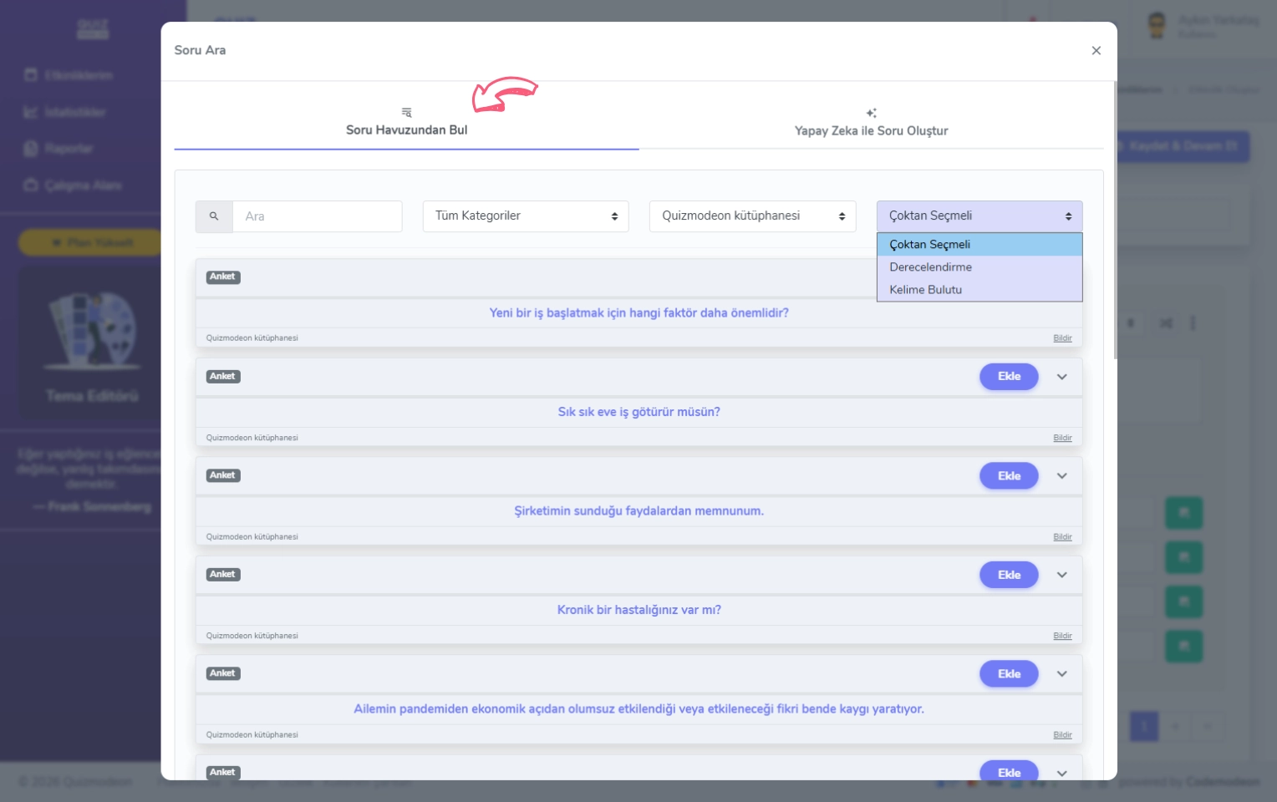Add the question 'Sık sık eve iş götürür müsün?'
The width and height of the screenshot is (1277, 802).
coord(1009,377)
